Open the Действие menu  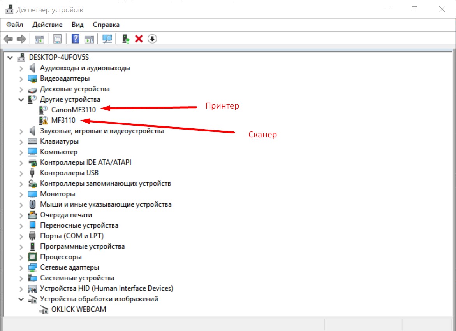[47, 24]
